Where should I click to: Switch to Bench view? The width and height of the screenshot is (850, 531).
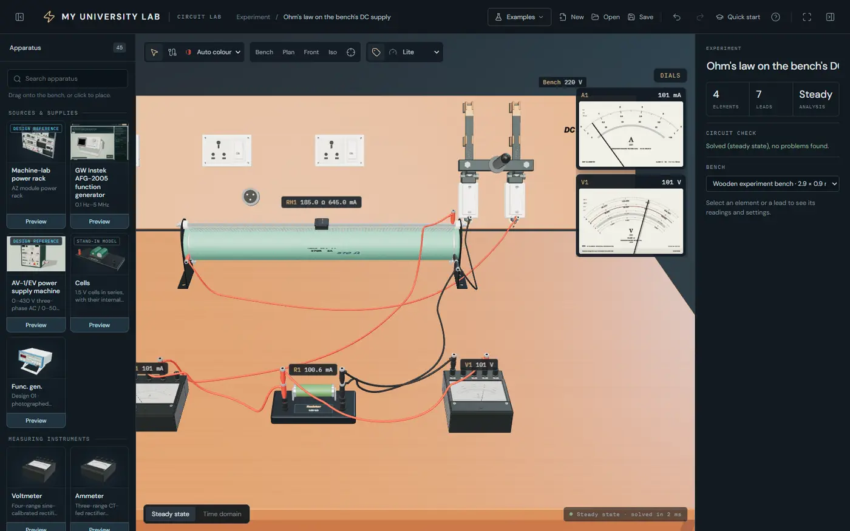pos(264,52)
